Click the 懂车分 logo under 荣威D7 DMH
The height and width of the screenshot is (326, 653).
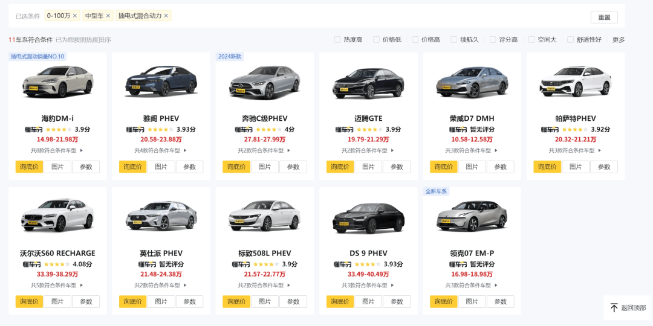[457, 129]
